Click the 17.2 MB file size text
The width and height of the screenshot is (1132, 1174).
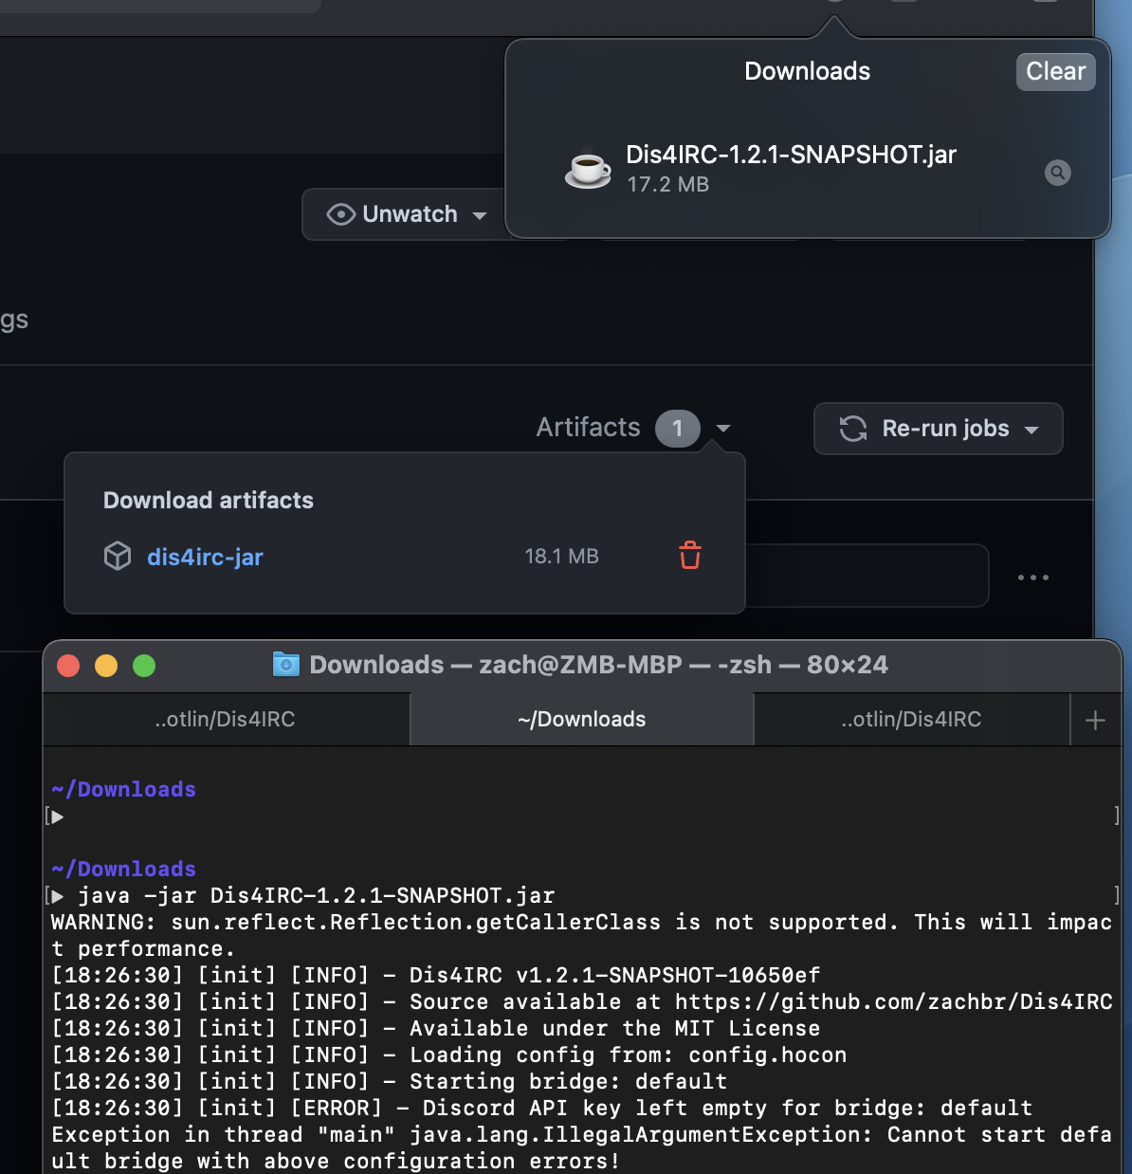click(668, 184)
